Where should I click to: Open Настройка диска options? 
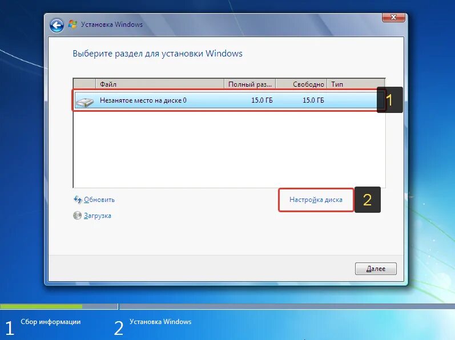(316, 200)
